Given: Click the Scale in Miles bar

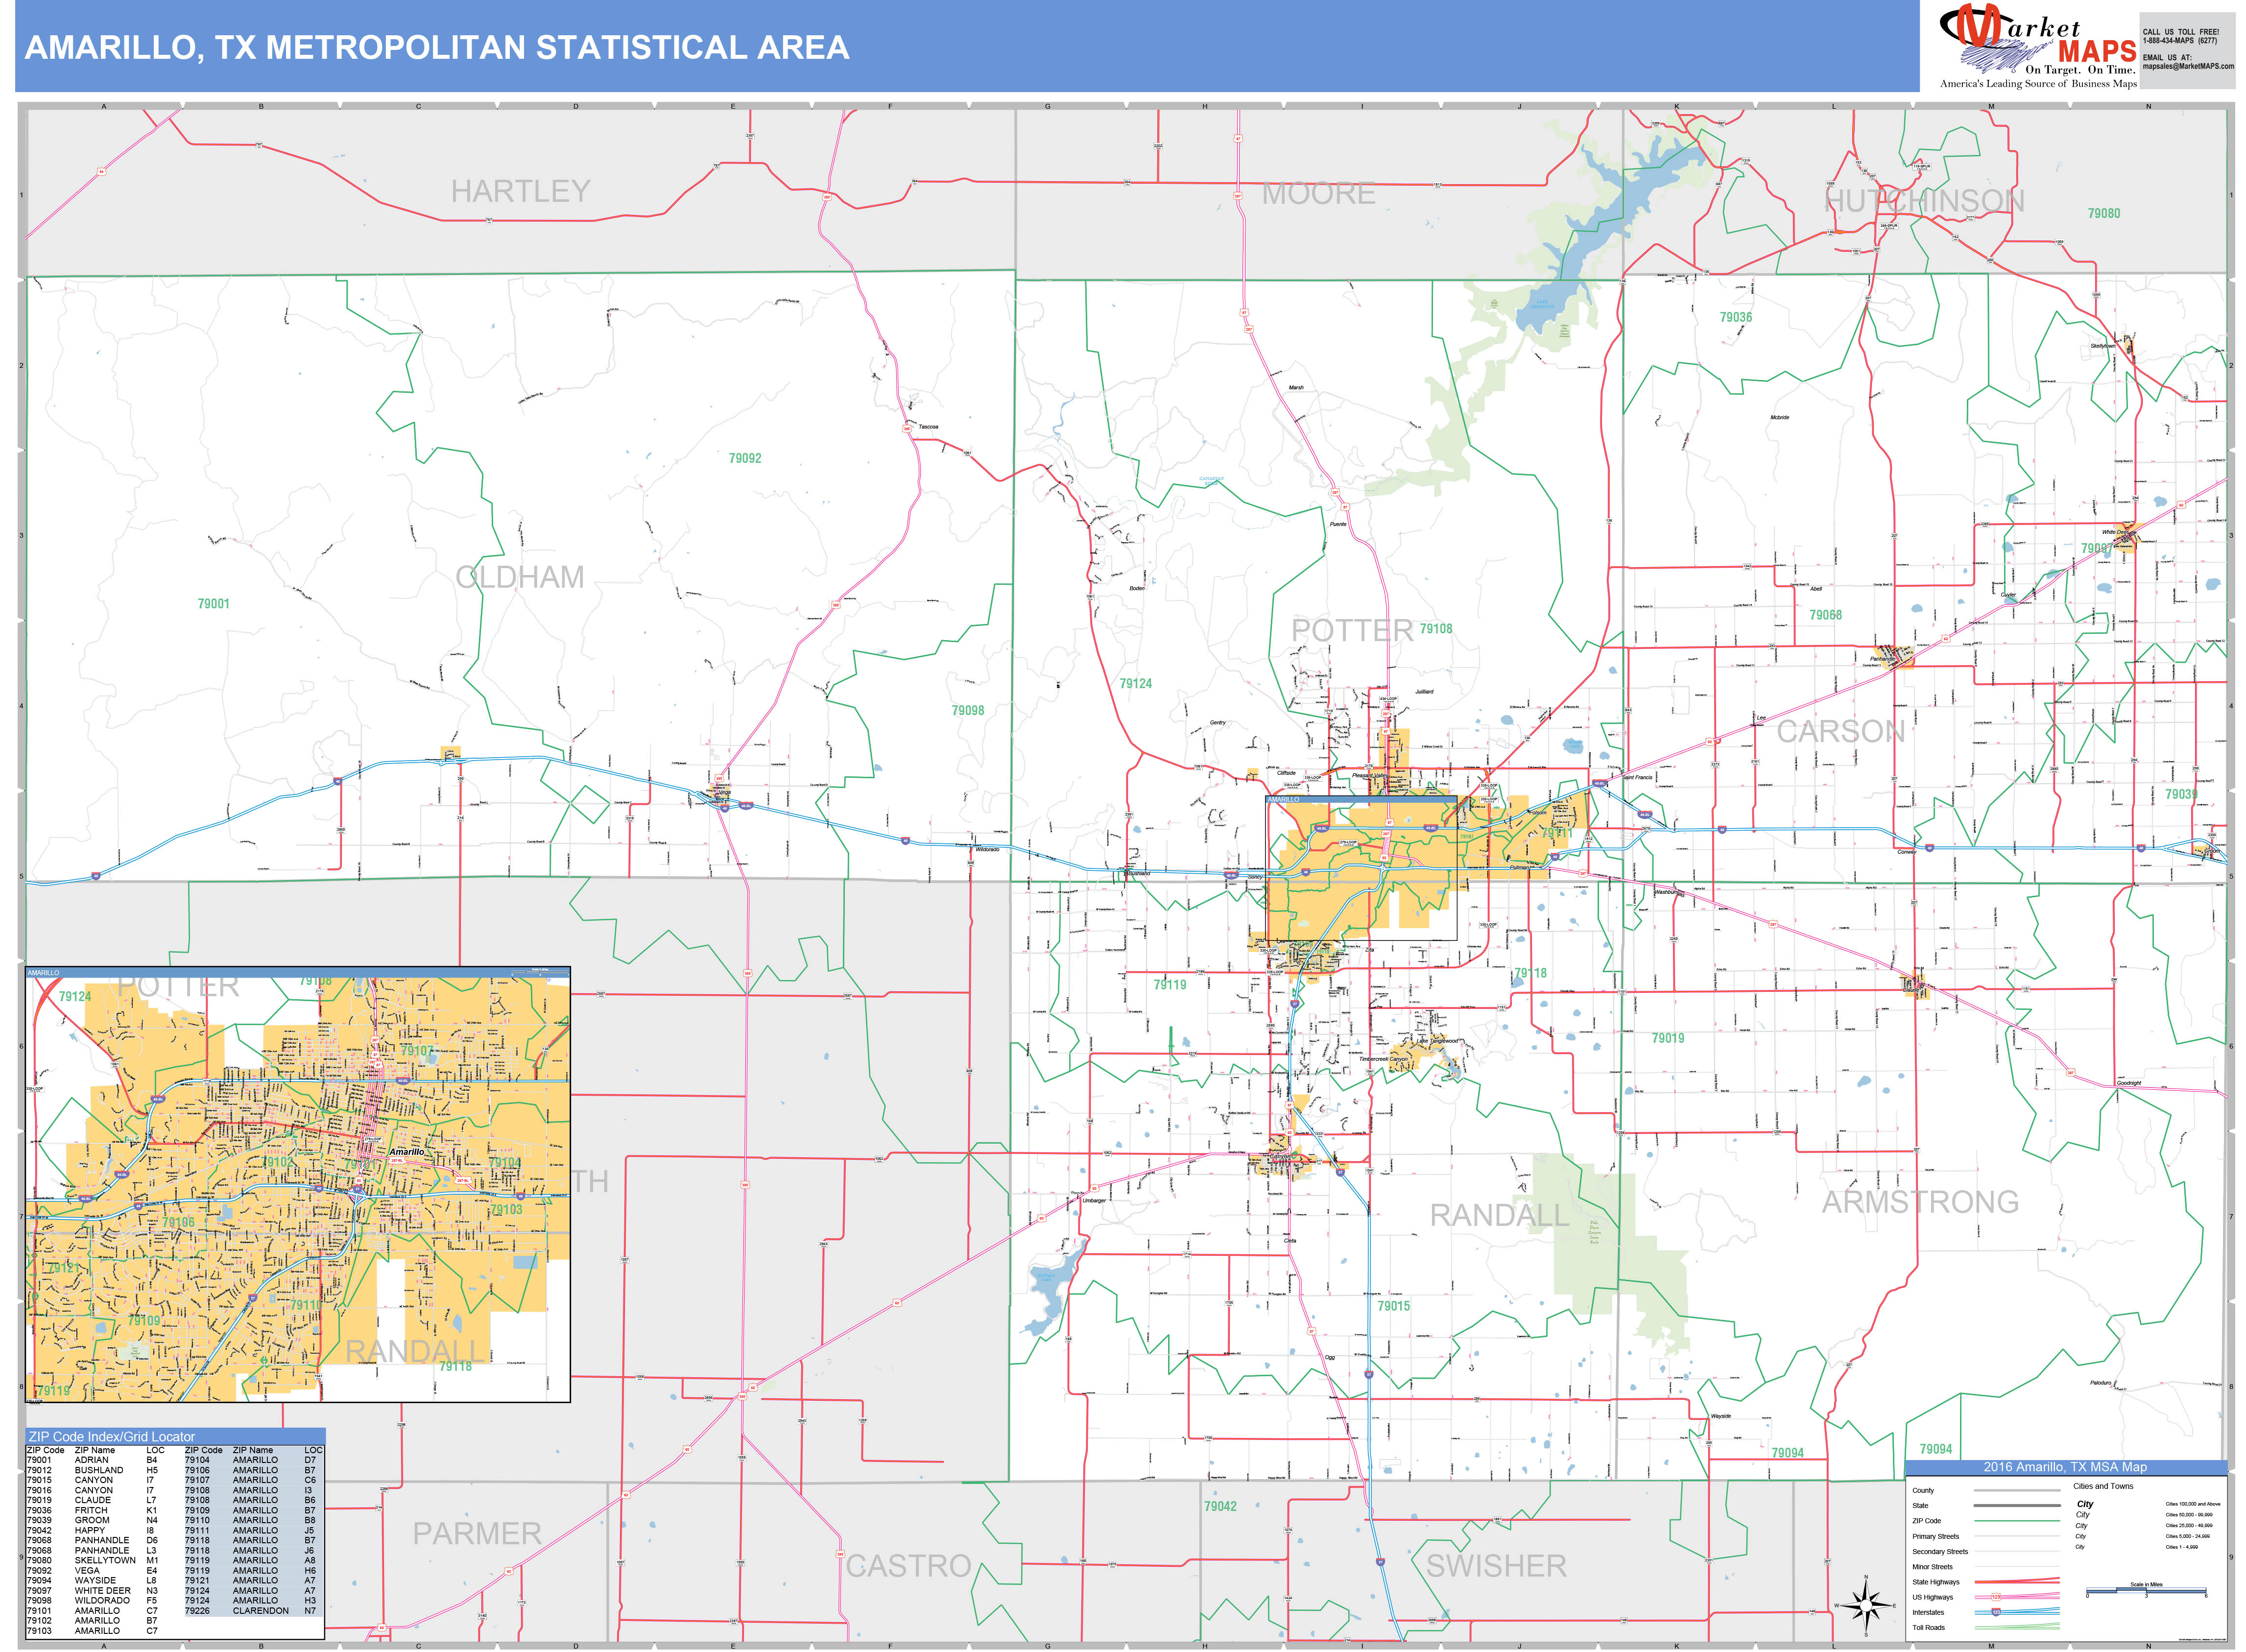Looking at the screenshot, I should click(x=2147, y=1592).
